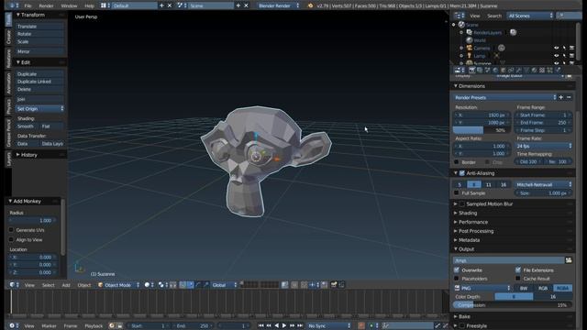Add a render preset with the plus icon
This screenshot has height=330, width=587.
tap(560, 97)
